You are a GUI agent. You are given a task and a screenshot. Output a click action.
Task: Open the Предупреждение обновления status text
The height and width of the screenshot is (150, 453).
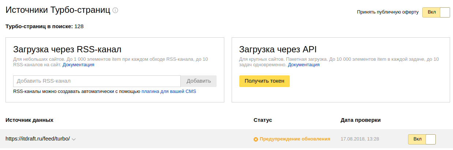tap(295, 139)
